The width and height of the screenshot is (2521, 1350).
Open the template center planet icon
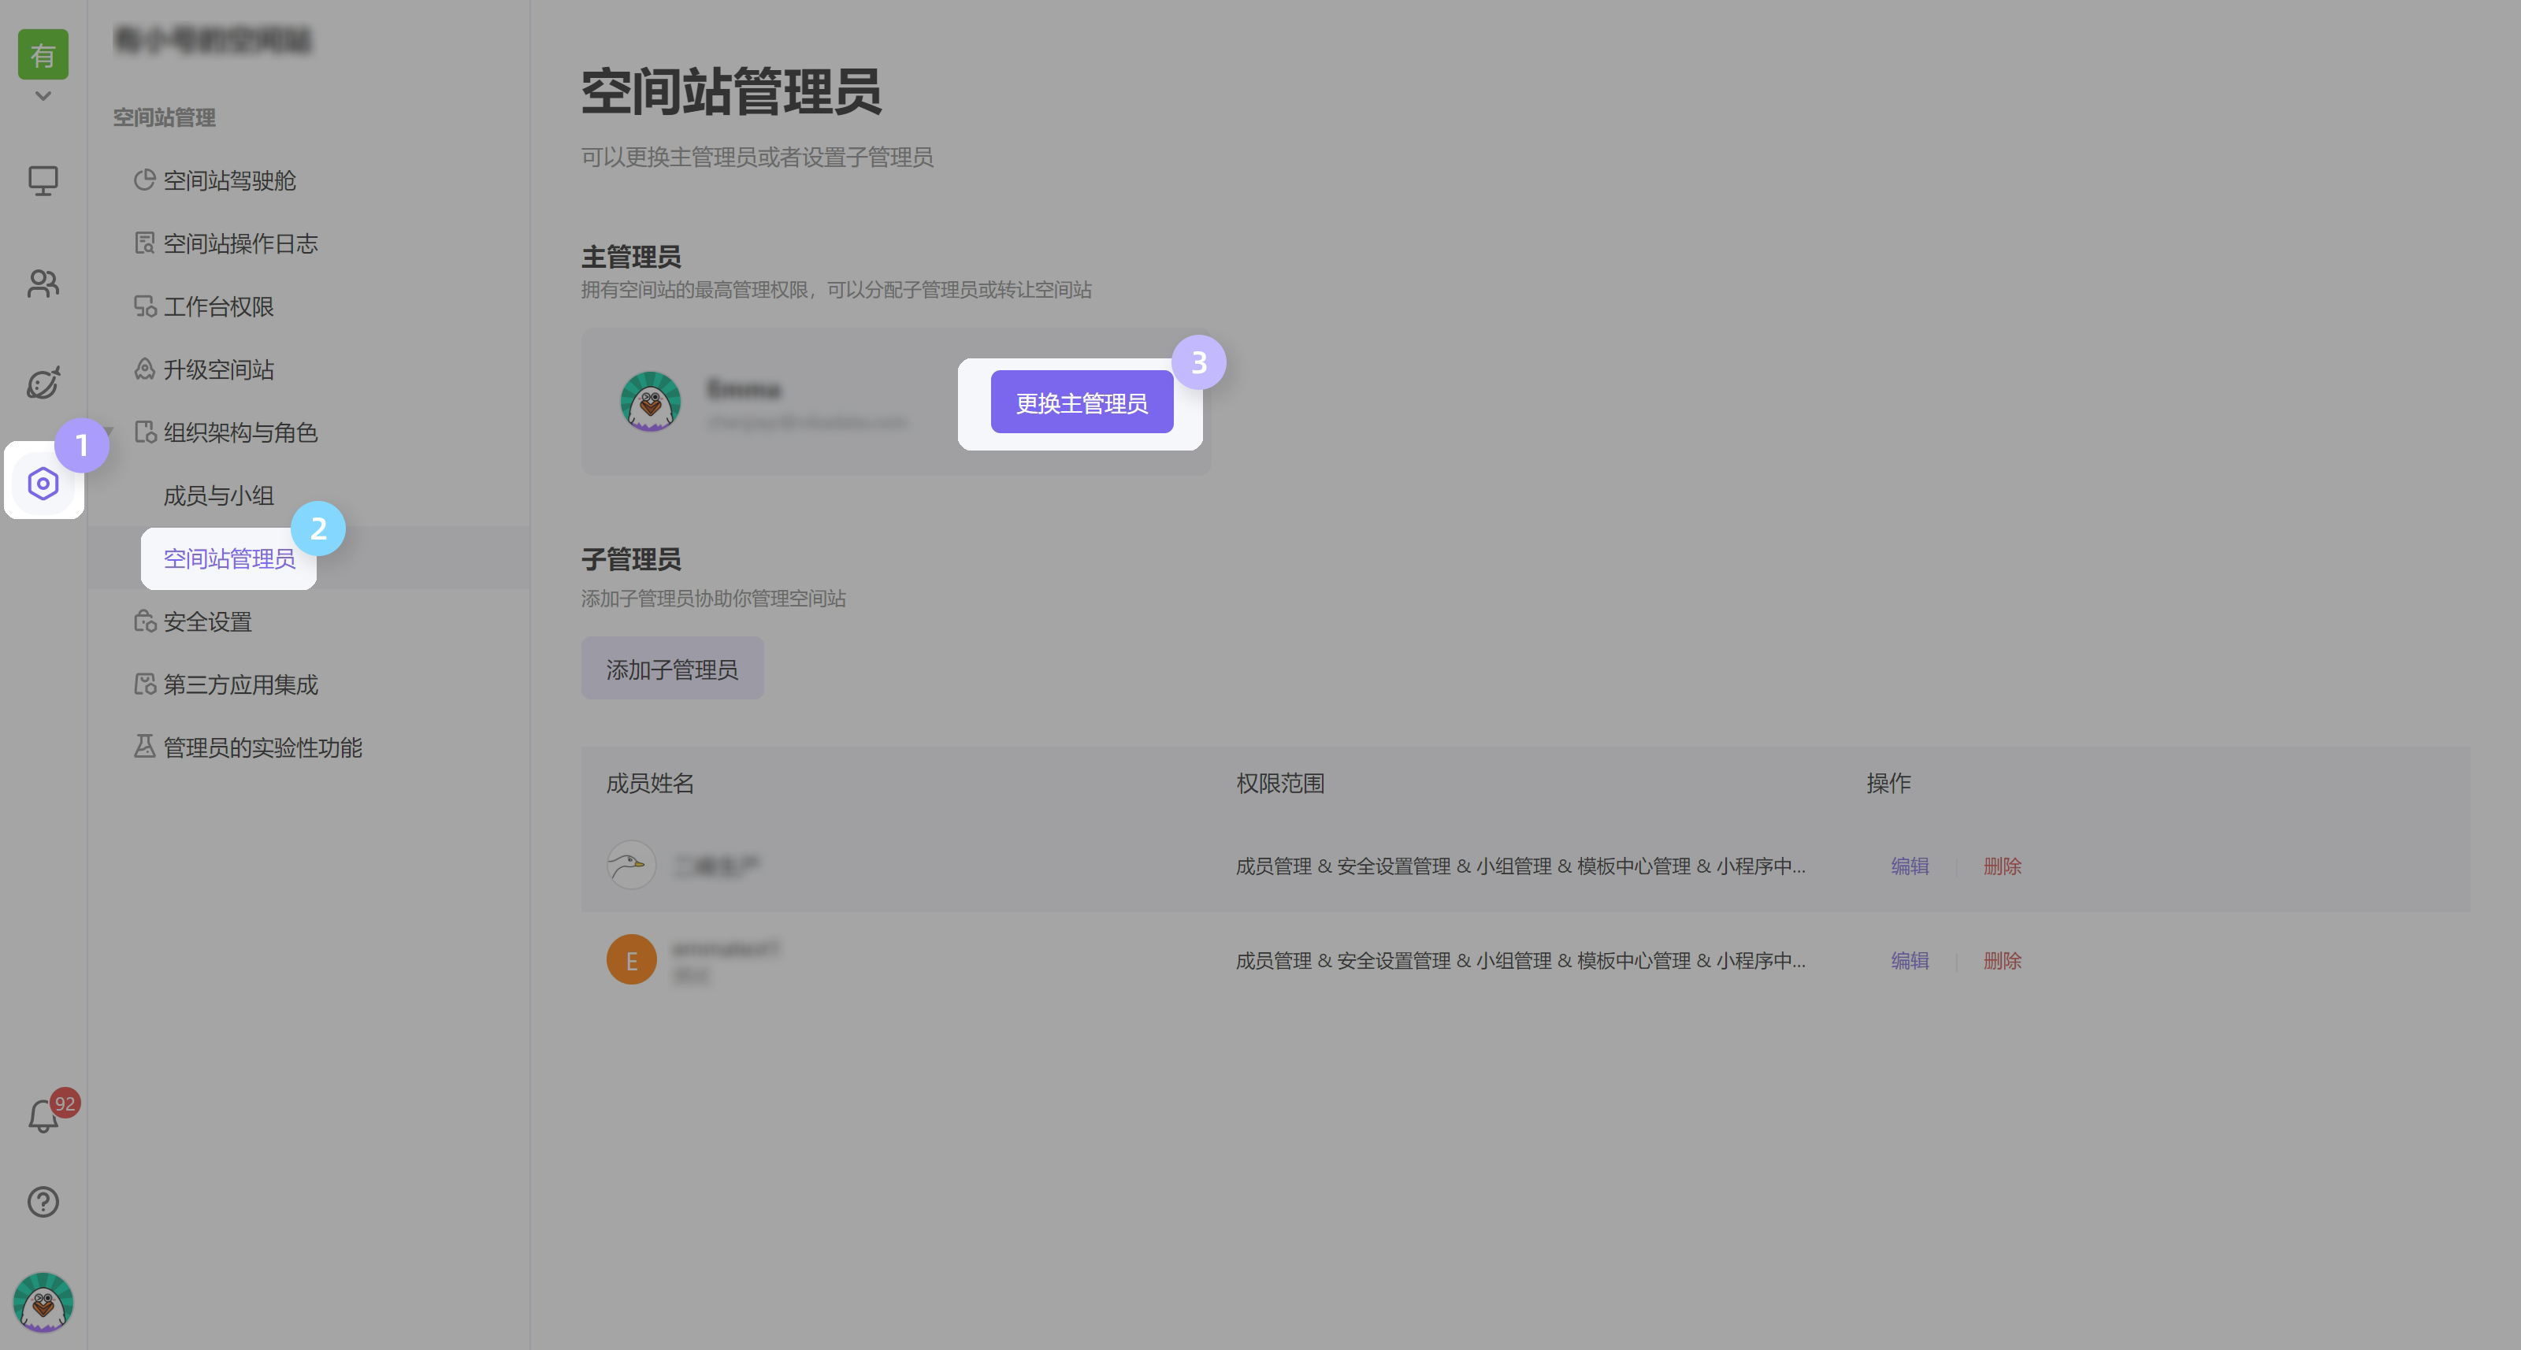click(x=43, y=383)
